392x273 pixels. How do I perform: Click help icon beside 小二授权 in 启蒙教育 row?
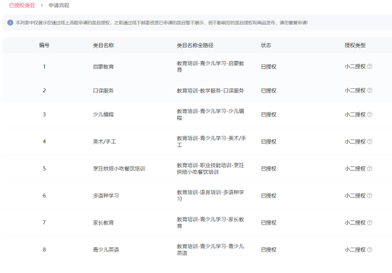click(x=369, y=66)
